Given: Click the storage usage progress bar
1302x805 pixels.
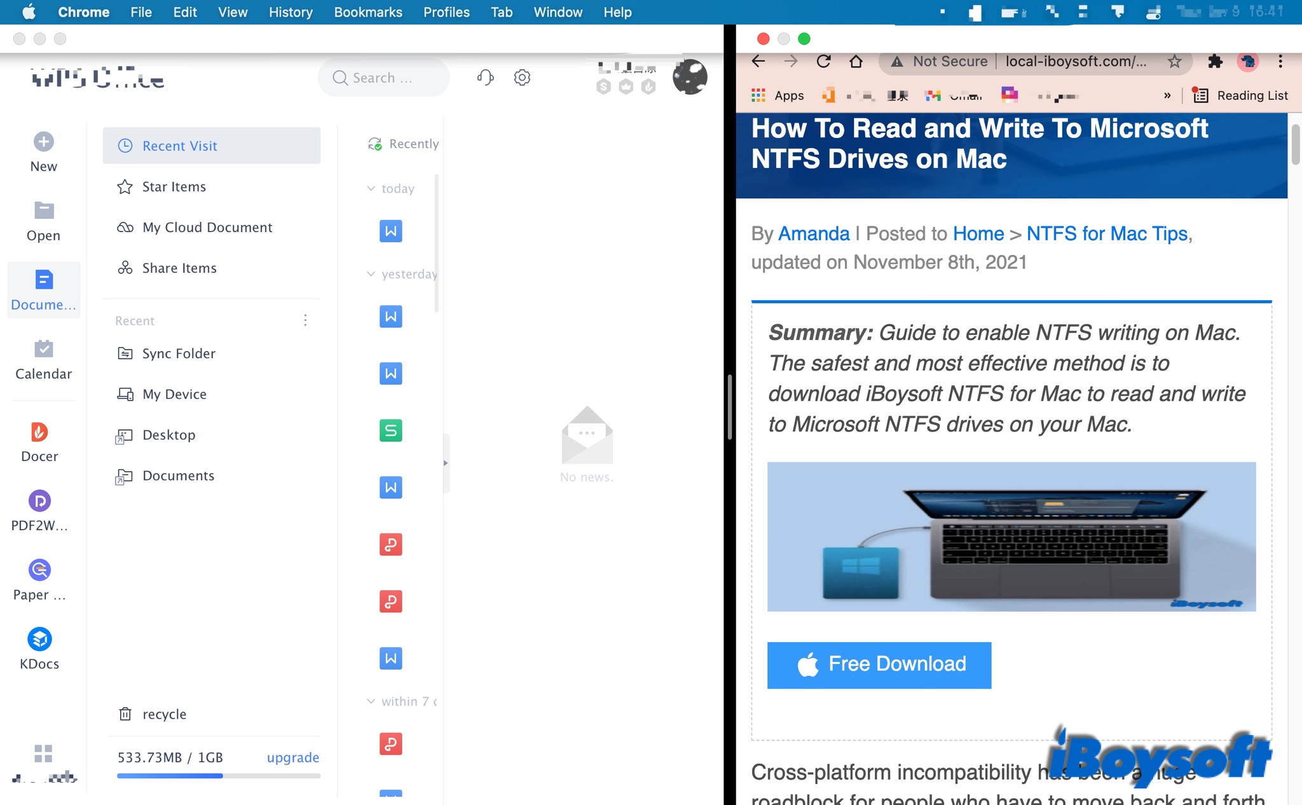Looking at the screenshot, I should pos(218,776).
